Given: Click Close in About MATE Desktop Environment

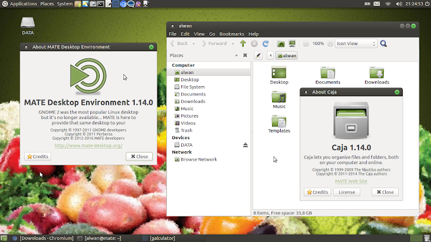Looking at the screenshot, I should pos(139,157).
